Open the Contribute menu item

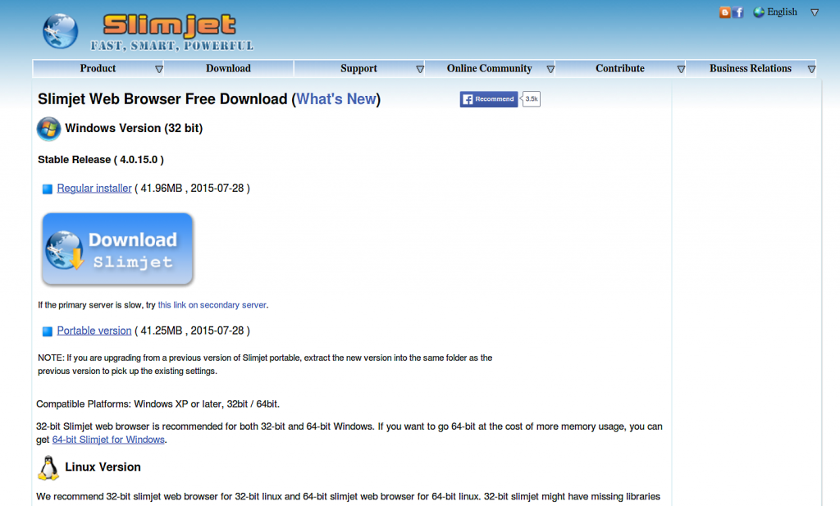point(620,69)
